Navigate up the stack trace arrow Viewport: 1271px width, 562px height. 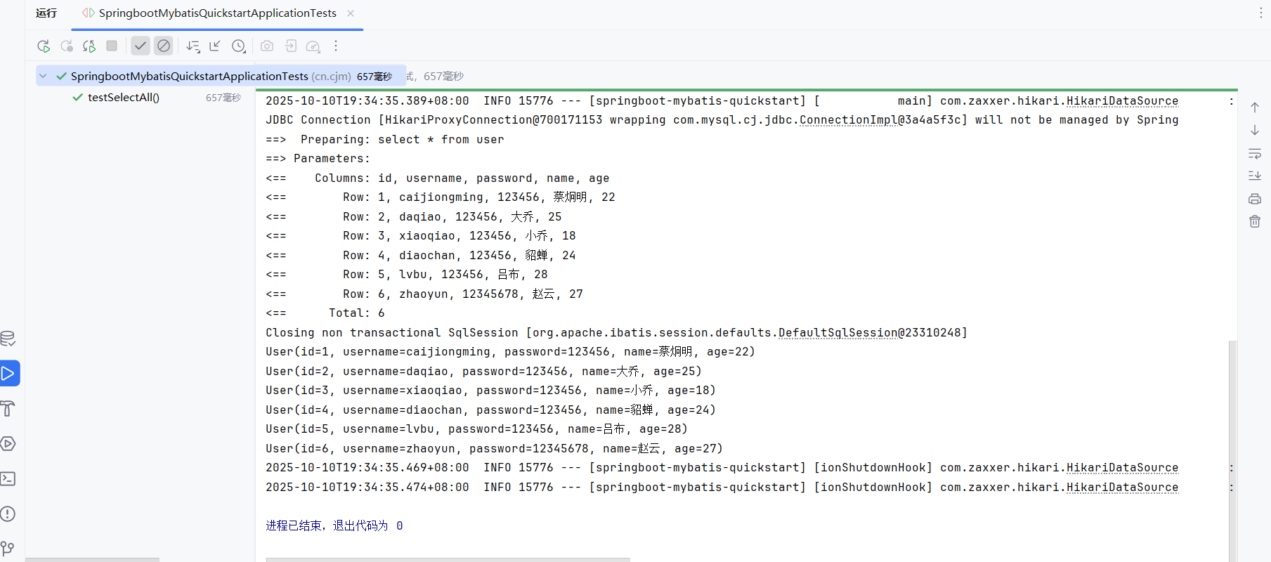(x=1255, y=107)
